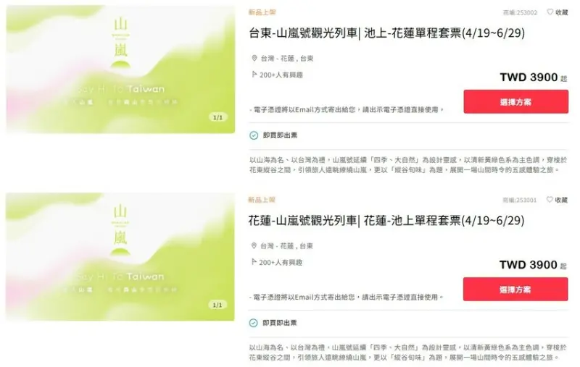Click the location pin on the first listing

(x=254, y=59)
